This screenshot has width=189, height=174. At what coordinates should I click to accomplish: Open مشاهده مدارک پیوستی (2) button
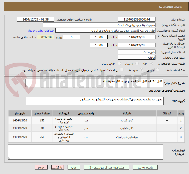tap(106, 167)
